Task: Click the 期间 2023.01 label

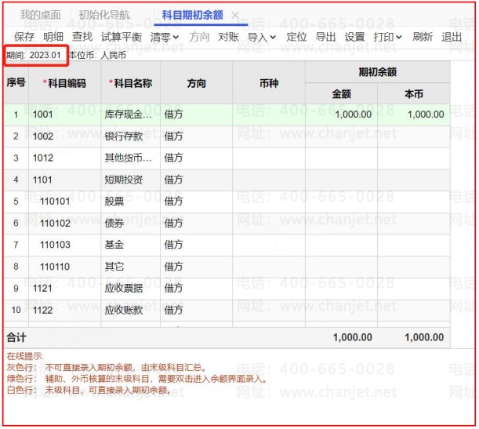Action: coord(34,56)
